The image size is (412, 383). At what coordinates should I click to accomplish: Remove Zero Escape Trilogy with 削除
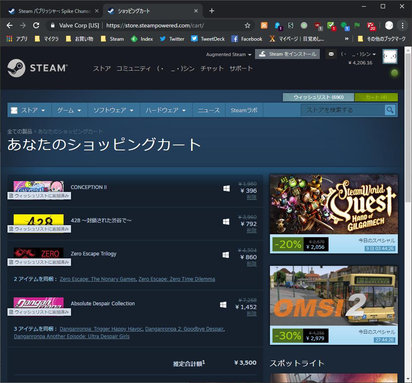[251, 264]
